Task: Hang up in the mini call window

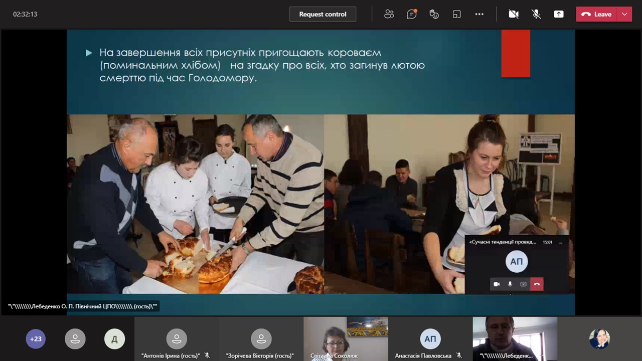Action: pyautogui.click(x=537, y=284)
